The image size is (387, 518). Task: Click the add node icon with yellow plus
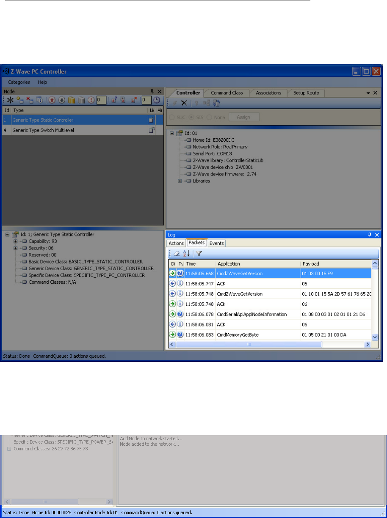coord(19,100)
